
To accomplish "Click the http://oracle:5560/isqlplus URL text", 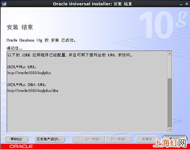I will pos(29,73).
